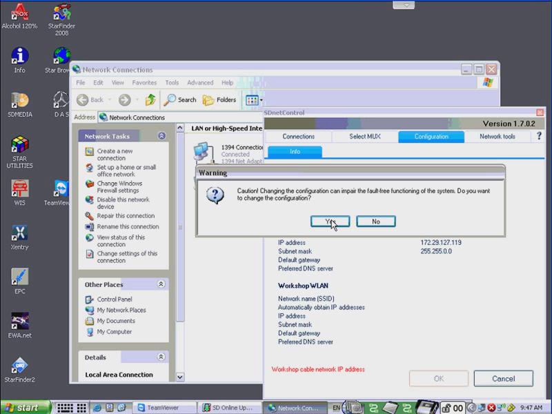
Task: Collapse the Network Tasks panel
Action: [161, 137]
